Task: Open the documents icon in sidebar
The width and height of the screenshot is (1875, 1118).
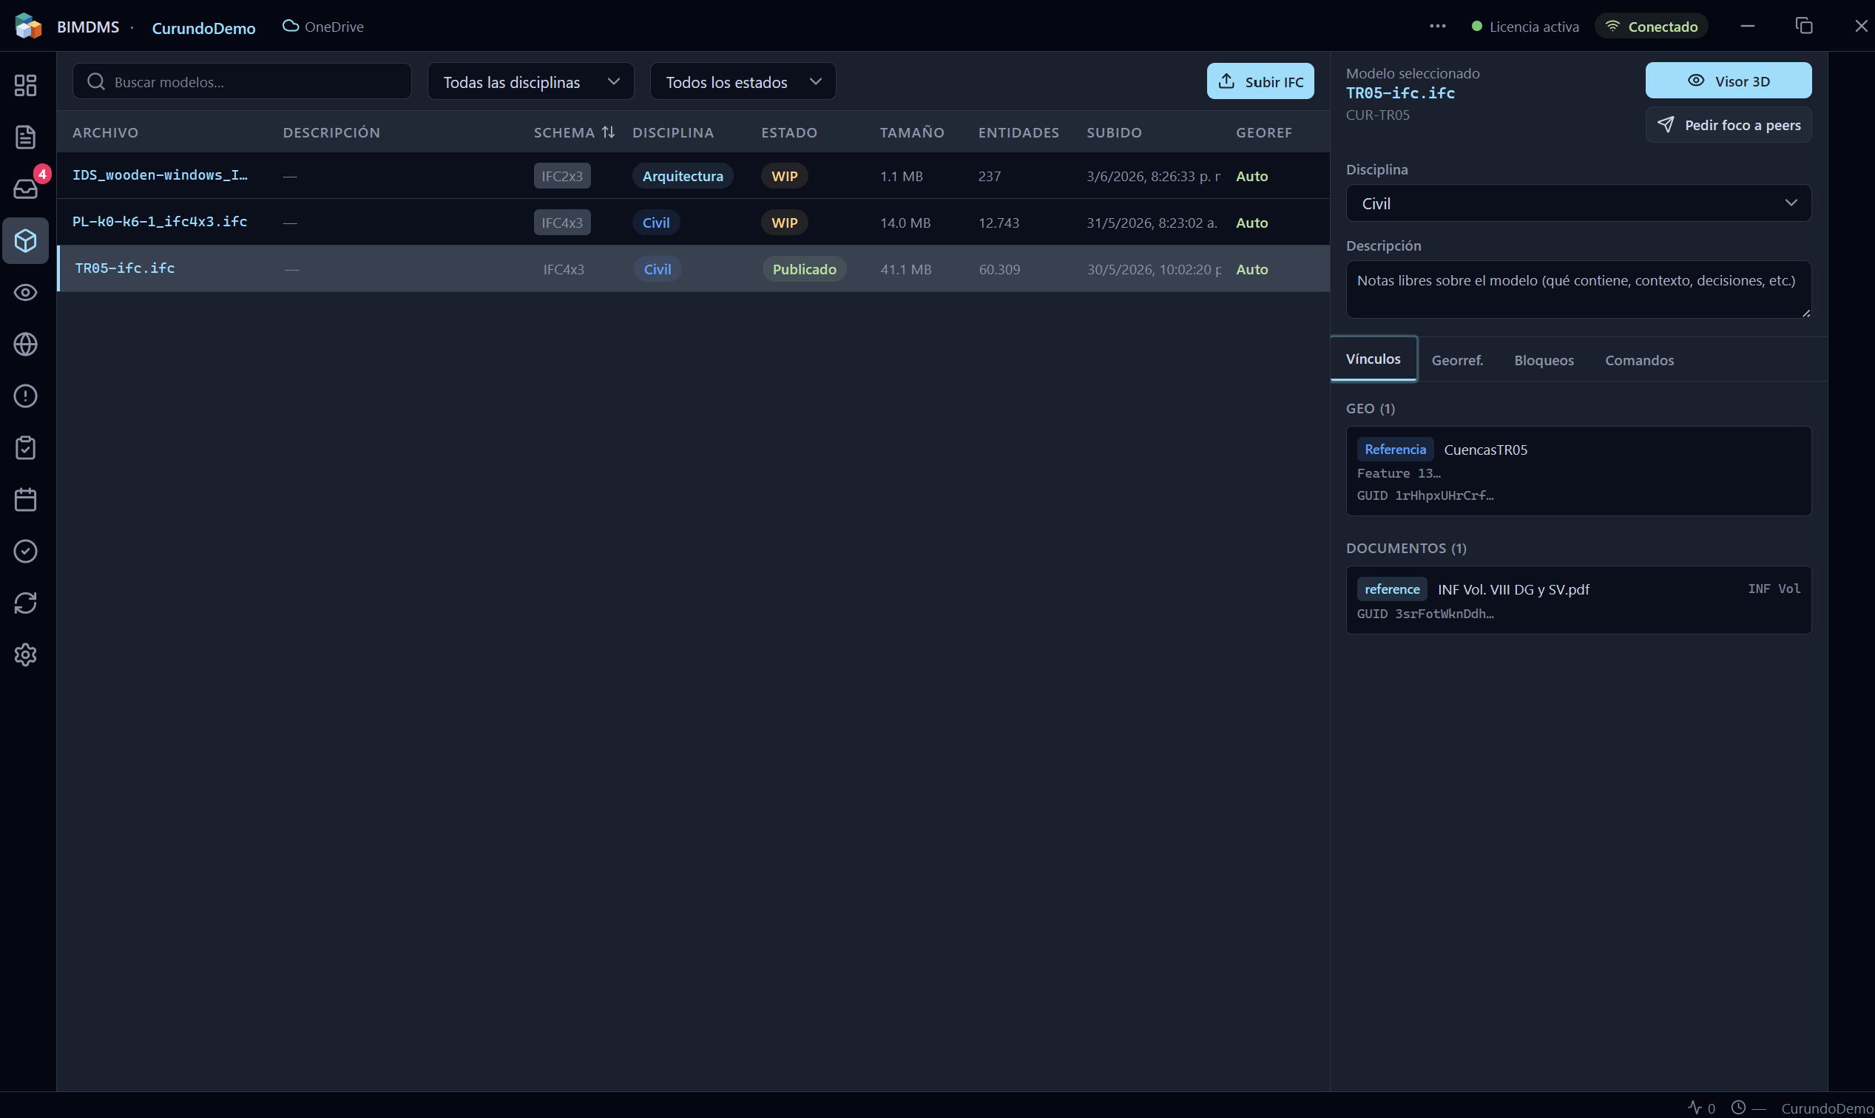Action: tap(26, 137)
